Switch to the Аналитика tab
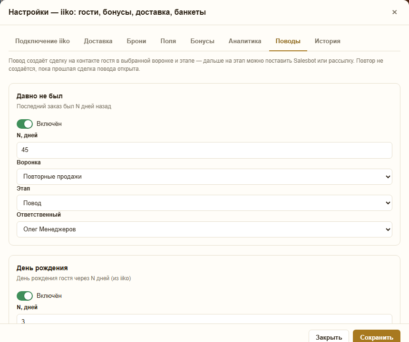The width and height of the screenshot is (409, 342). coord(245,41)
